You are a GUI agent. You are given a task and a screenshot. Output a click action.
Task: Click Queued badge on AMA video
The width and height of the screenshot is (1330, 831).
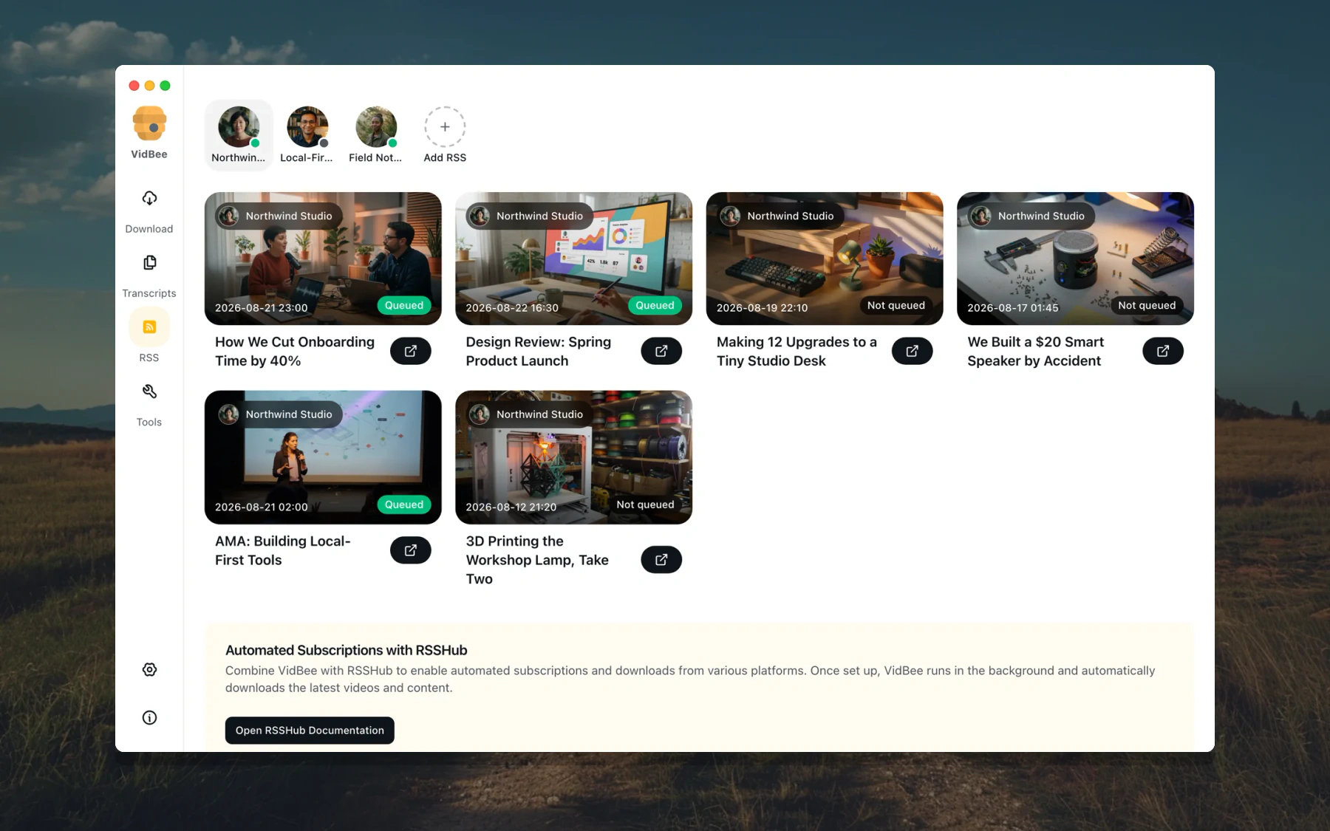pos(404,505)
